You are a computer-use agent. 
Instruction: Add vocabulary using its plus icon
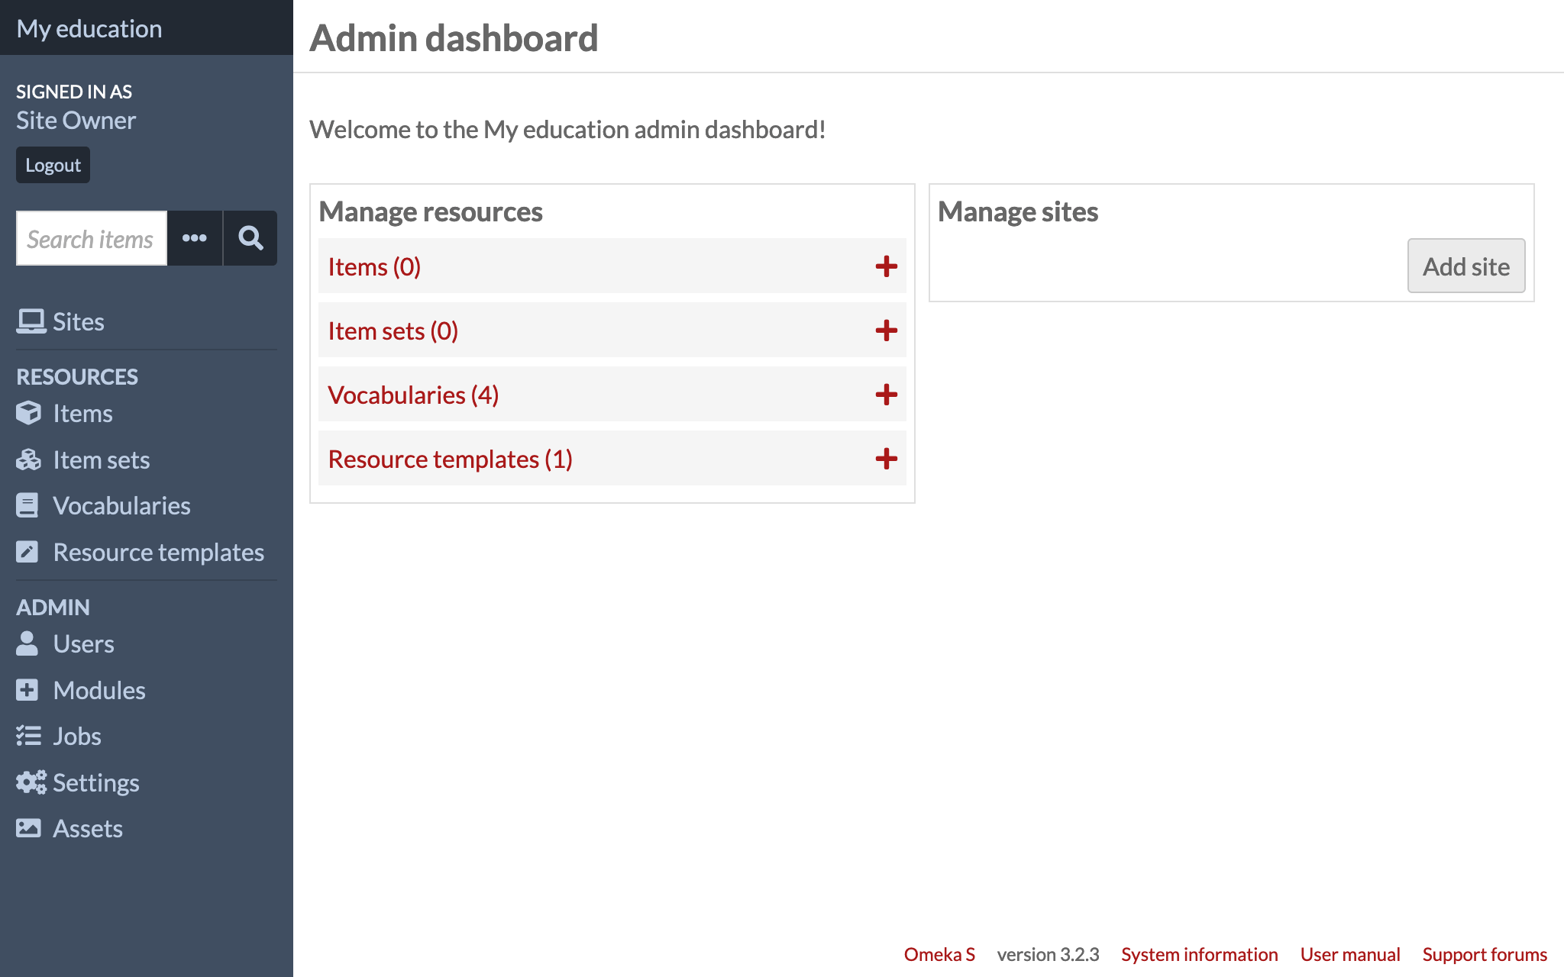click(x=886, y=395)
